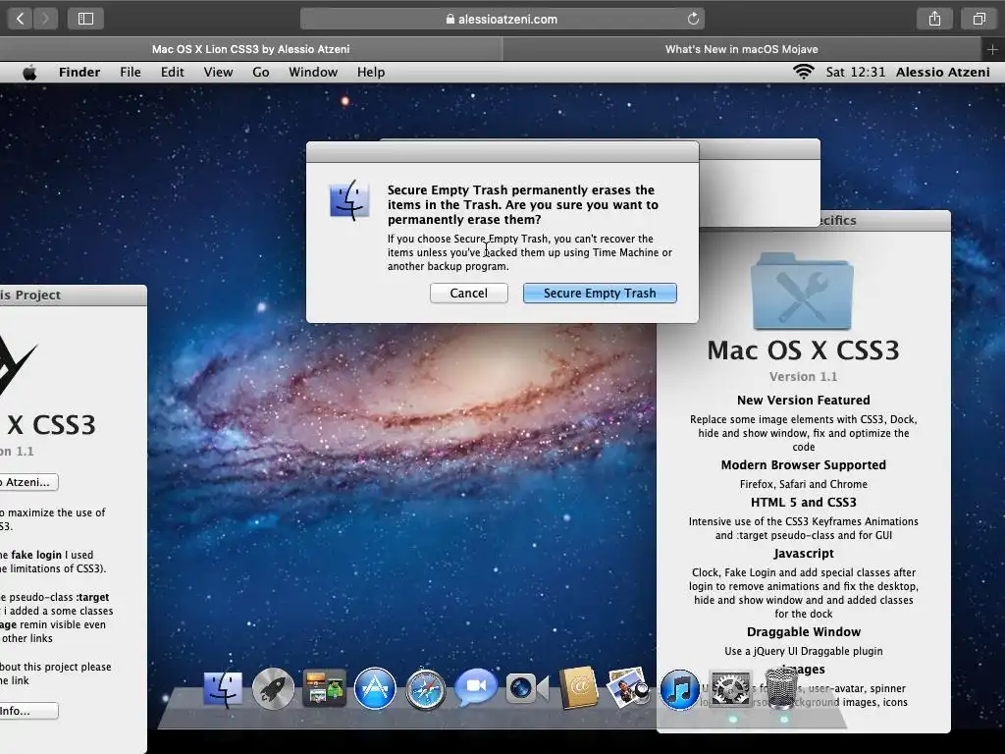This screenshot has width=1005, height=754.
Task: Show all tabs overview button
Action: click(x=979, y=19)
